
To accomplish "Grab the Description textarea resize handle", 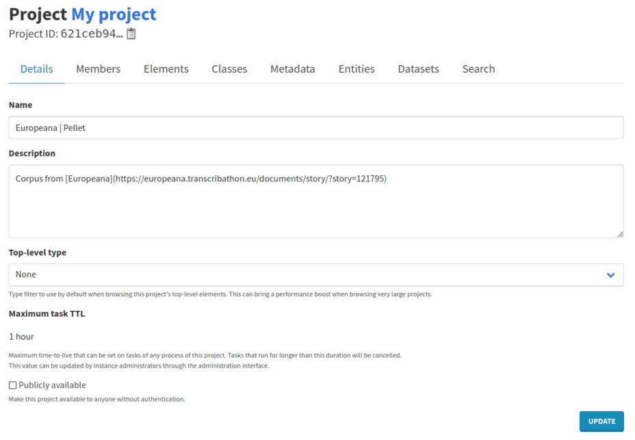I will [x=620, y=234].
